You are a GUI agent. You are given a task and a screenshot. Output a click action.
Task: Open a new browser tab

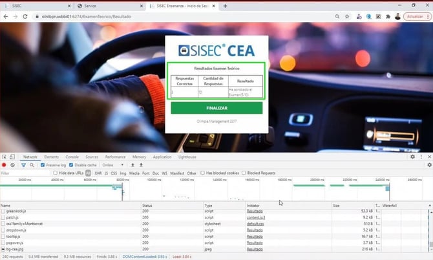225,6
